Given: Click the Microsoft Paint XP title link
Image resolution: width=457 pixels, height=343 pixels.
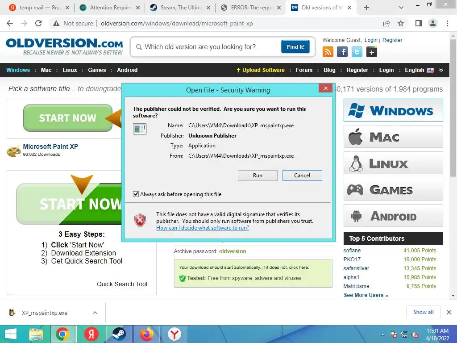Looking at the screenshot, I should [50, 146].
